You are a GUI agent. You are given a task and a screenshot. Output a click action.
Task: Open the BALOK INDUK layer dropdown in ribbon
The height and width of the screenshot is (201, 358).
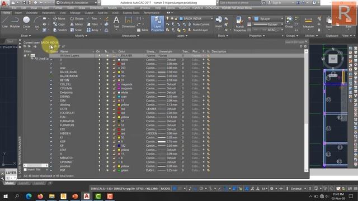196,18
